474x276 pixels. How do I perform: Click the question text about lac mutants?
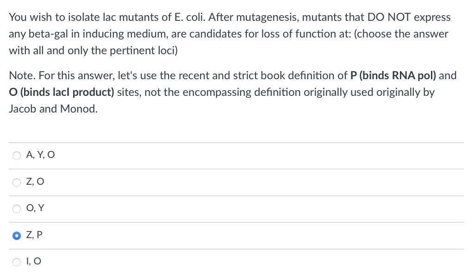click(x=230, y=33)
